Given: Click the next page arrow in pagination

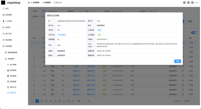Looking at the screenshot, I should (73, 101).
